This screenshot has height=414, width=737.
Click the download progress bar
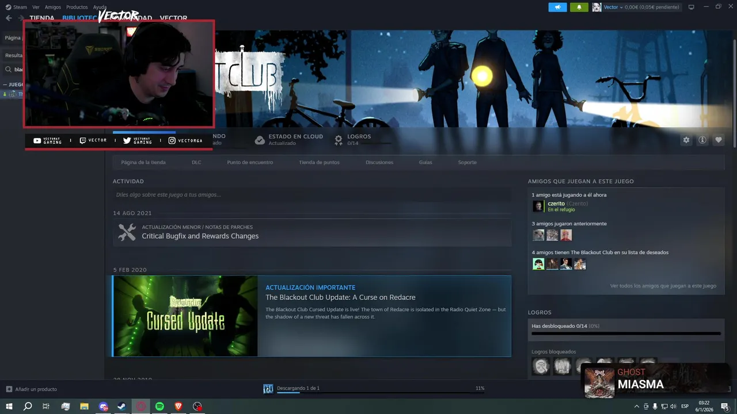(x=380, y=394)
